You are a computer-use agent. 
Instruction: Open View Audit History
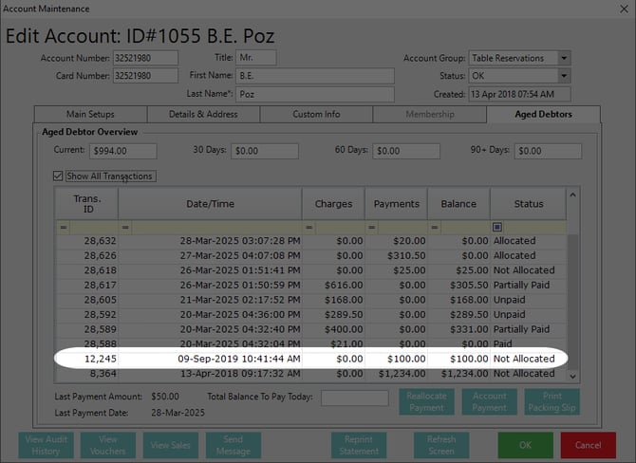click(x=47, y=445)
